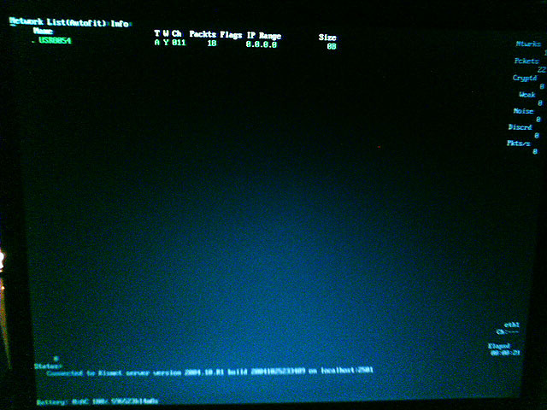Click the Size column header
The height and width of the screenshot is (410, 547).
click(x=327, y=38)
